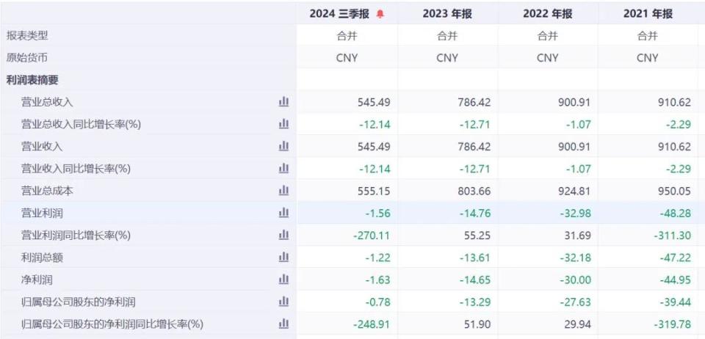Screen dimensions: 705x339
Task: Open chart icon for 利润总额 row
Action: pyautogui.click(x=283, y=258)
